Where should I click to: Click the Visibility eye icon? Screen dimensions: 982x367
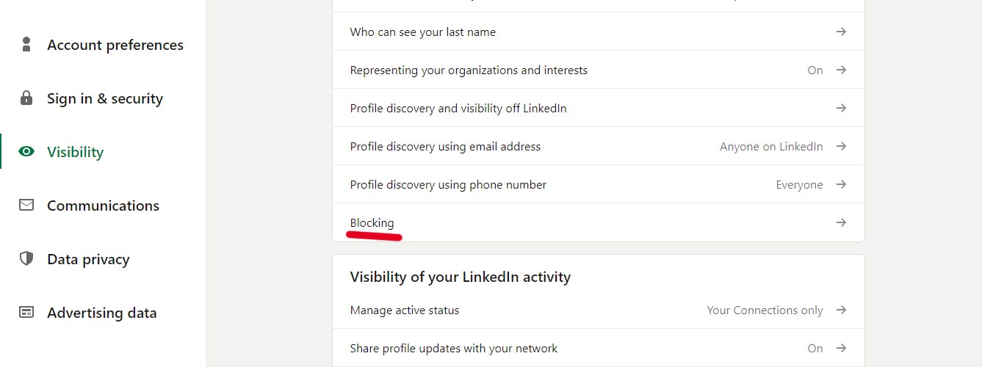point(26,151)
